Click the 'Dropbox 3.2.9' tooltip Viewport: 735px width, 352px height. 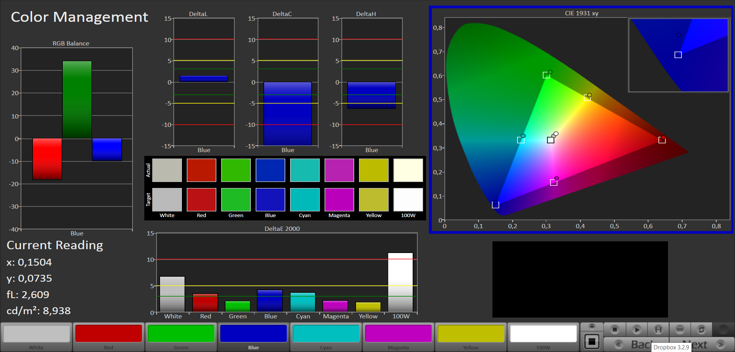point(671,347)
